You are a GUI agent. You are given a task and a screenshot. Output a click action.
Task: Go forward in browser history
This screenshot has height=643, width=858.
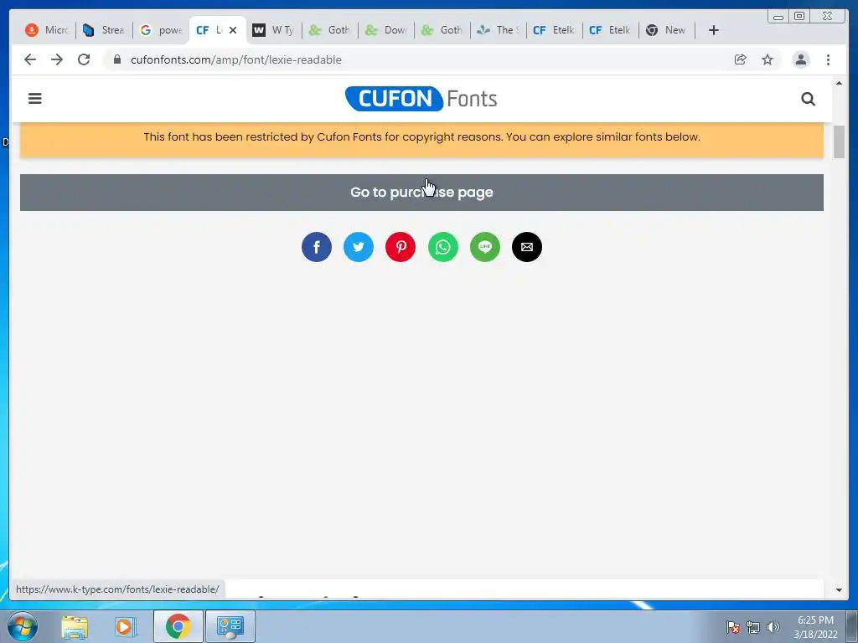click(x=57, y=59)
